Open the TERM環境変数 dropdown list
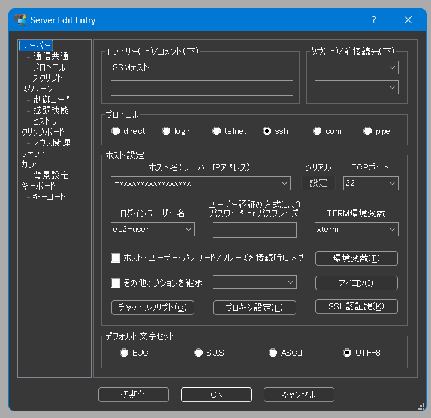431x418 pixels. [x=393, y=230]
